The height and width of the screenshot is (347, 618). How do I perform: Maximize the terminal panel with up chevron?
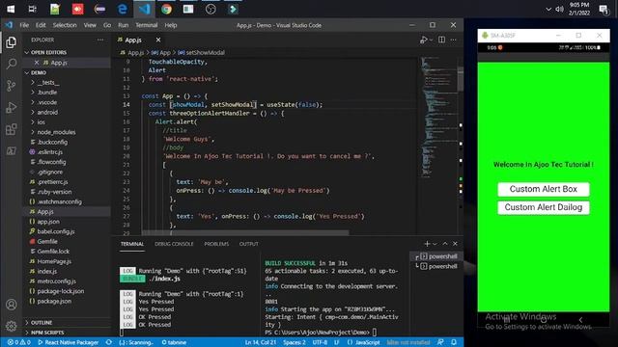(x=445, y=244)
